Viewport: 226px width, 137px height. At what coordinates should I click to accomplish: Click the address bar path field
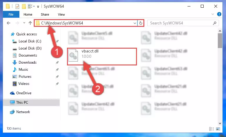coord(86,23)
